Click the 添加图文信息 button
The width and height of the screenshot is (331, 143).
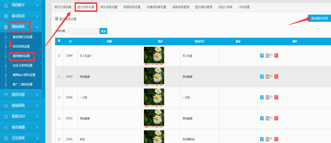[x=320, y=18]
